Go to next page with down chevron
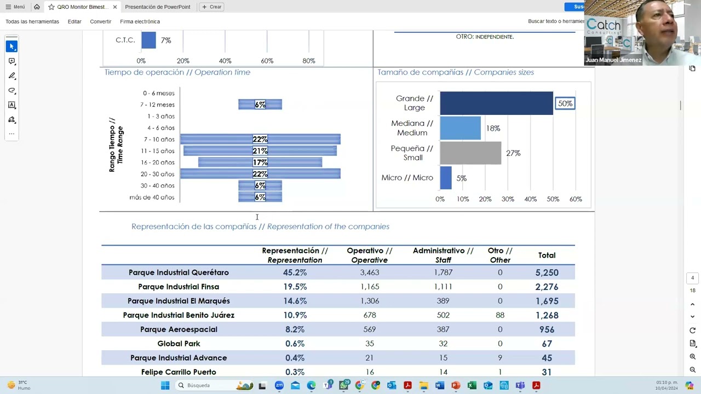 [x=692, y=316]
